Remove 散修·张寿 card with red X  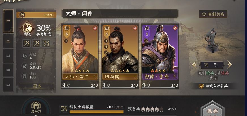[x=175, y=28]
